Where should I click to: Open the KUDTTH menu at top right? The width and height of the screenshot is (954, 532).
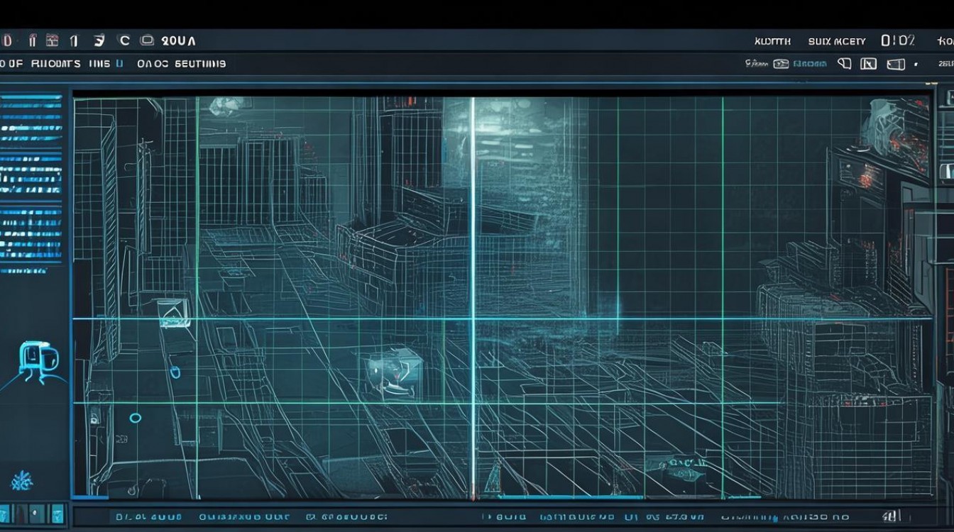point(772,41)
